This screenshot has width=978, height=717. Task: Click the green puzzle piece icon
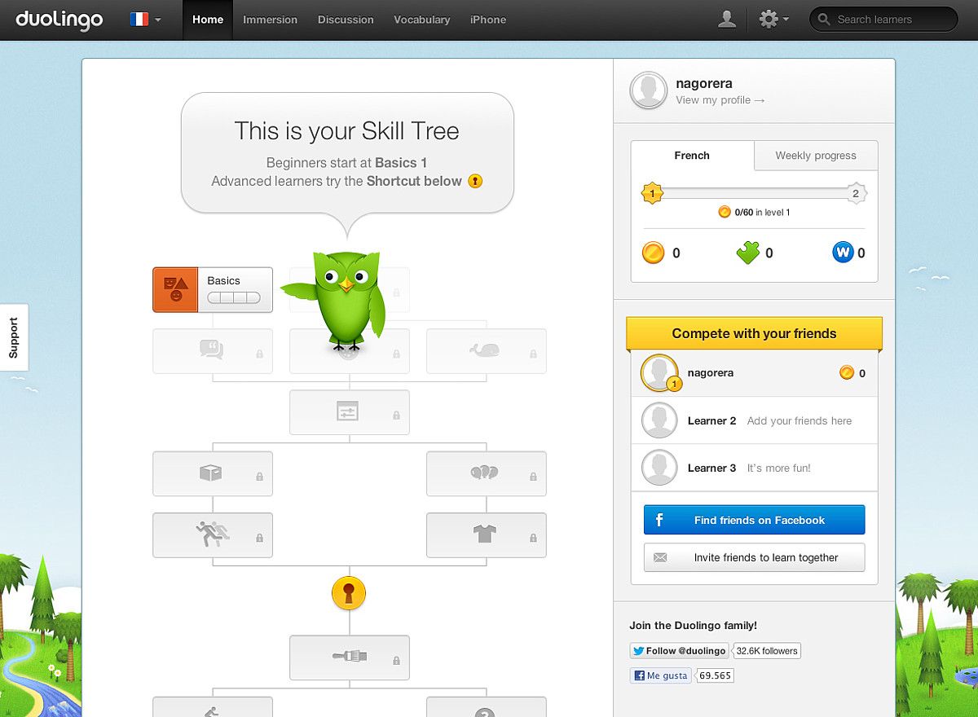click(x=747, y=253)
